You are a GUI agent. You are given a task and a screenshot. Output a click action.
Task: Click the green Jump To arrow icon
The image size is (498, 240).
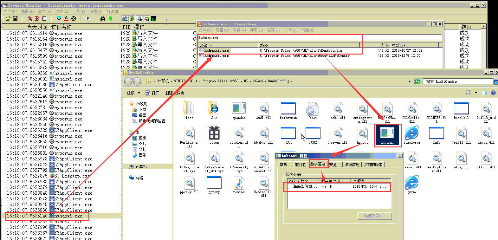point(110,19)
